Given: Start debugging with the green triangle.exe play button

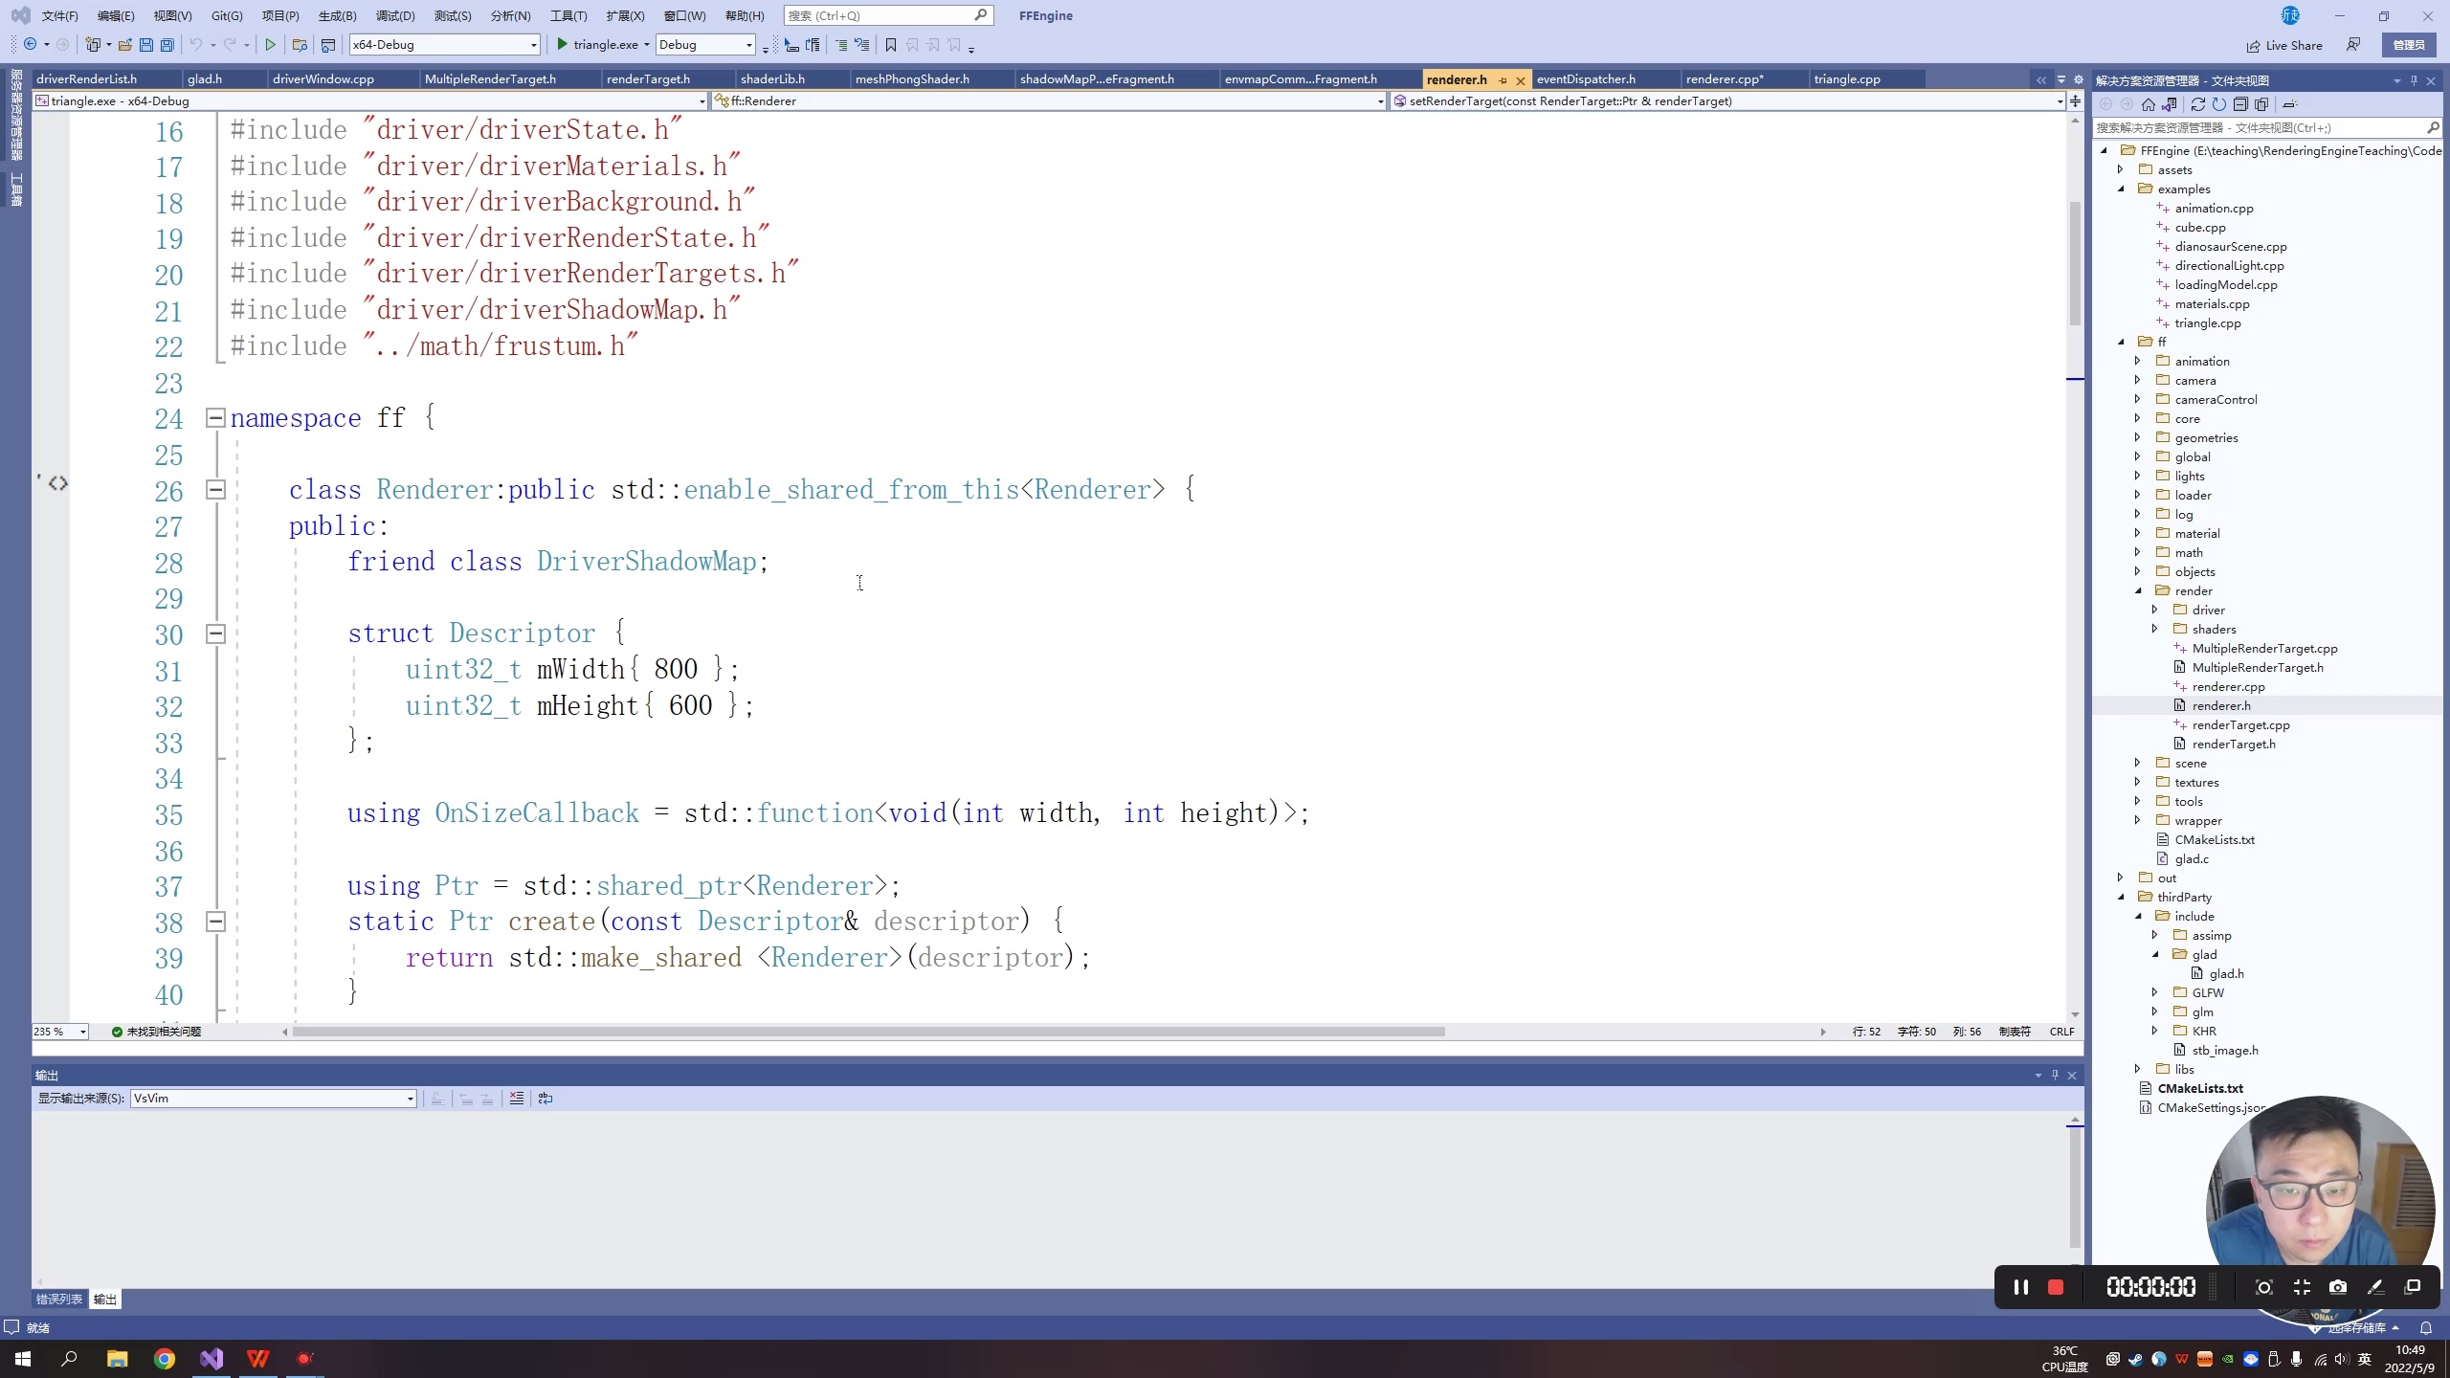Looking at the screenshot, I should point(563,44).
